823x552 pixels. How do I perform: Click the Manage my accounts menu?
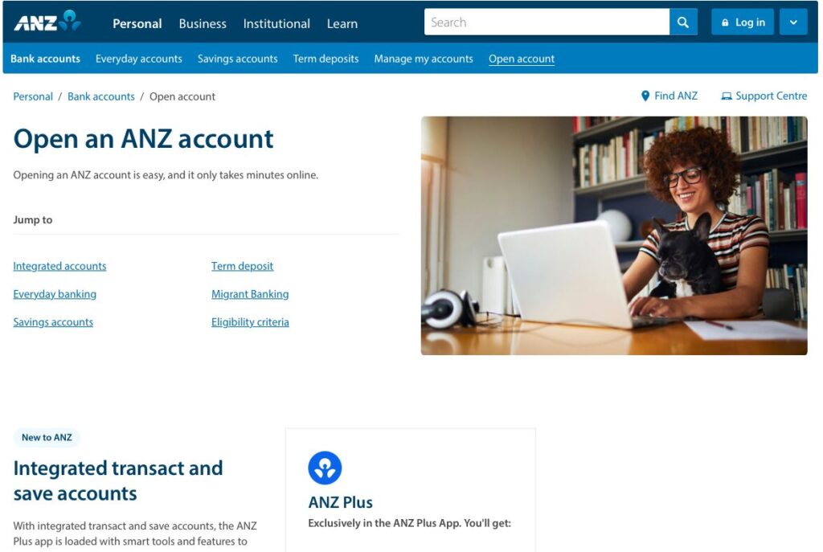(x=423, y=59)
